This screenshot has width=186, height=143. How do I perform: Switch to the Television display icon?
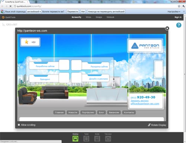pos(108,139)
